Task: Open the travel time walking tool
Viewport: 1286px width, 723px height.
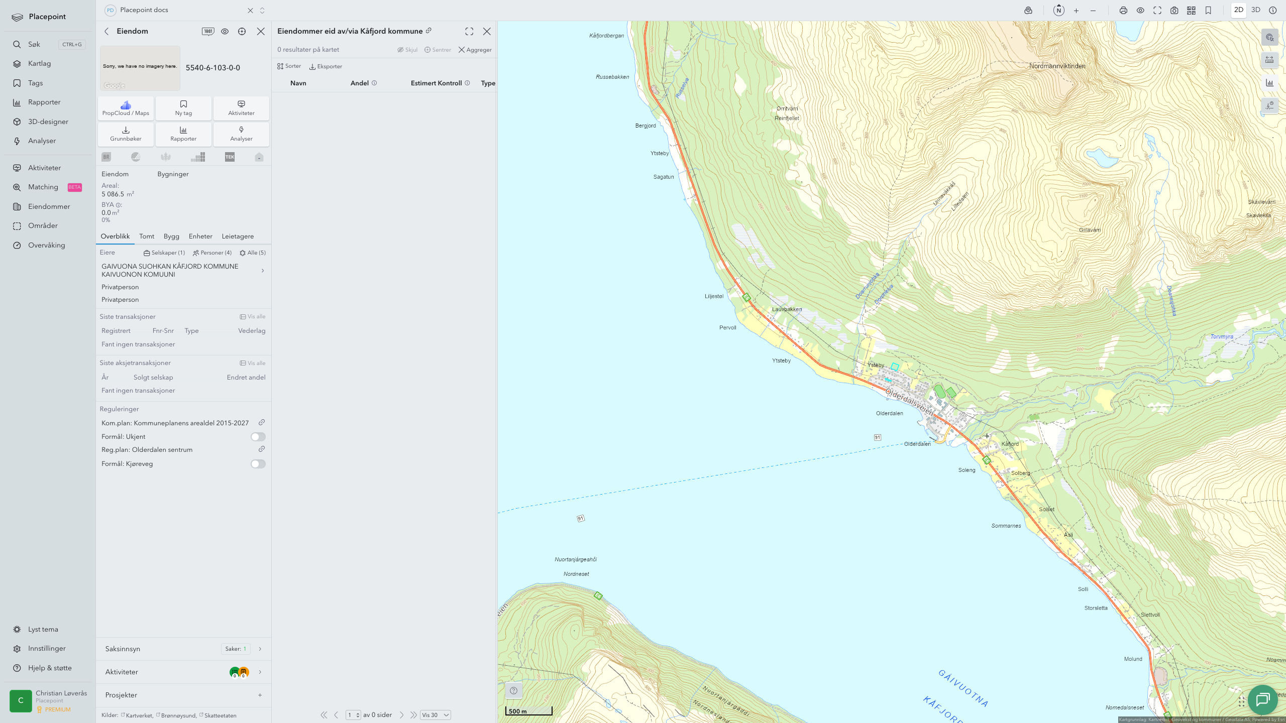Action: 1269,105
